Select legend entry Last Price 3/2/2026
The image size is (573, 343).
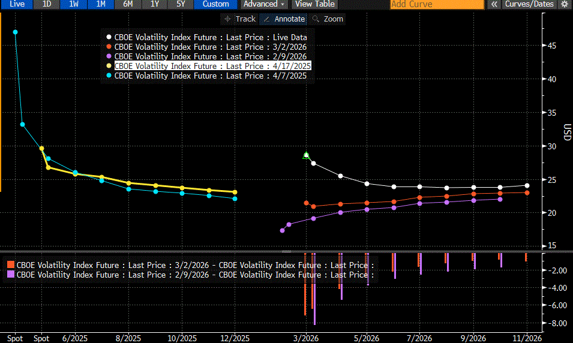211,47
